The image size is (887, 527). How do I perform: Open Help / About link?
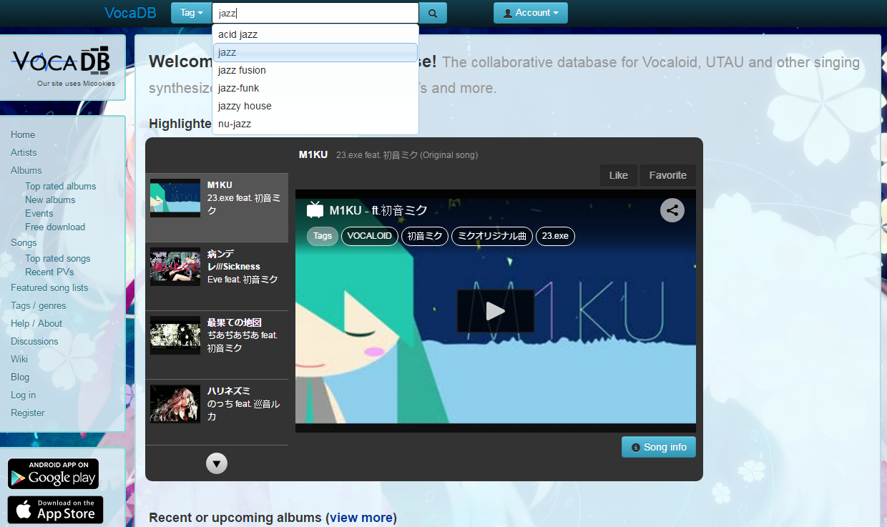36,323
